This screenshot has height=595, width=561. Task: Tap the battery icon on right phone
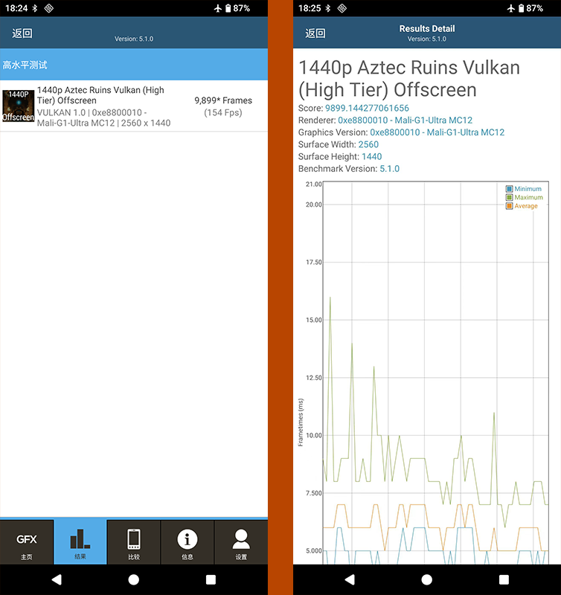[x=521, y=8]
